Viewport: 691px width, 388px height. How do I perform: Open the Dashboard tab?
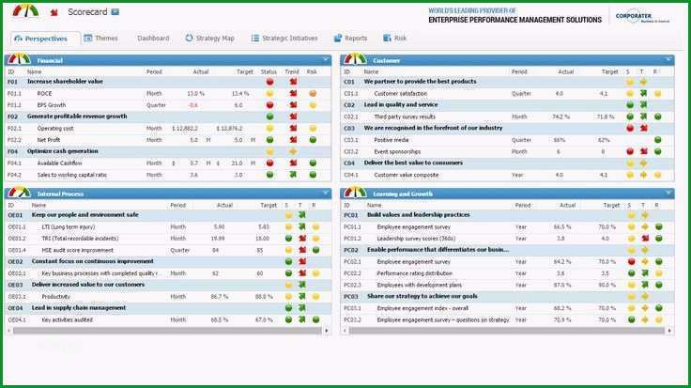(x=153, y=39)
